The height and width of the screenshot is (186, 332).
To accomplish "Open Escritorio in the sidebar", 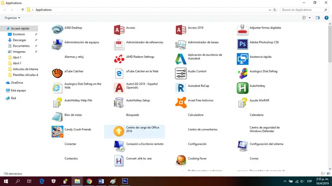I will click(19, 34).
